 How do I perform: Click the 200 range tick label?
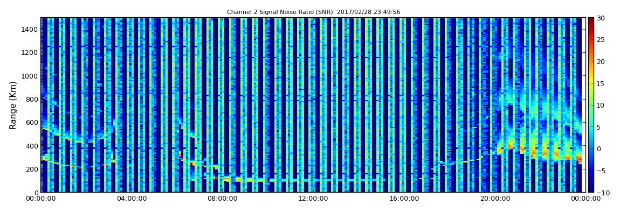tap(32, 169)
